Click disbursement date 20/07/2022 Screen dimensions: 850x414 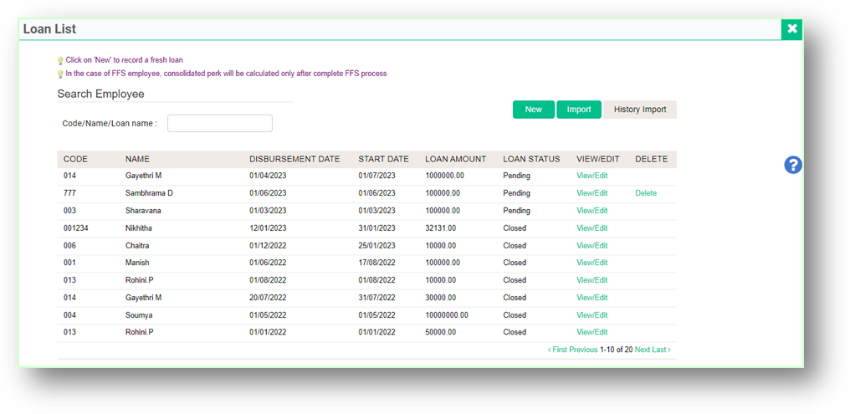268,298
